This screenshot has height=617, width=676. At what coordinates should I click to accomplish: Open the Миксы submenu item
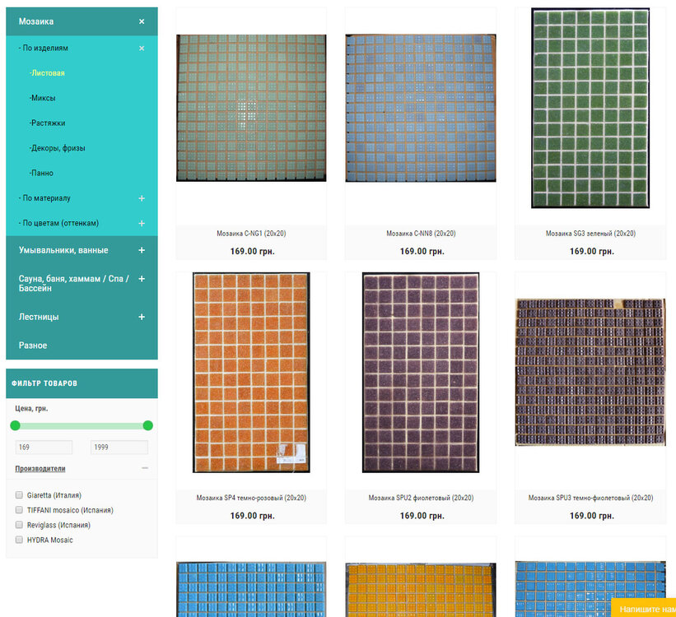[44, 98]
